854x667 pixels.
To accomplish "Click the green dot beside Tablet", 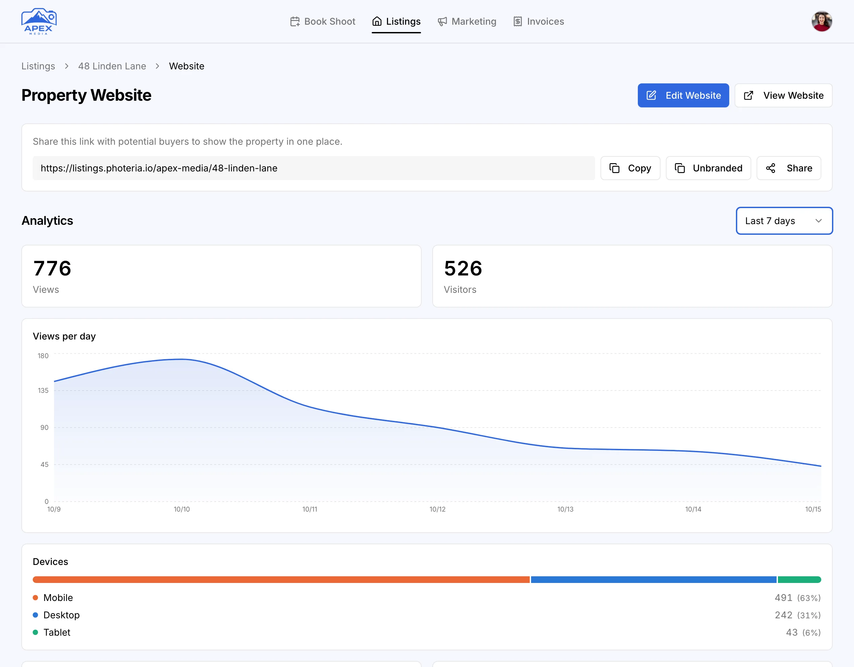I will (35, 632).
